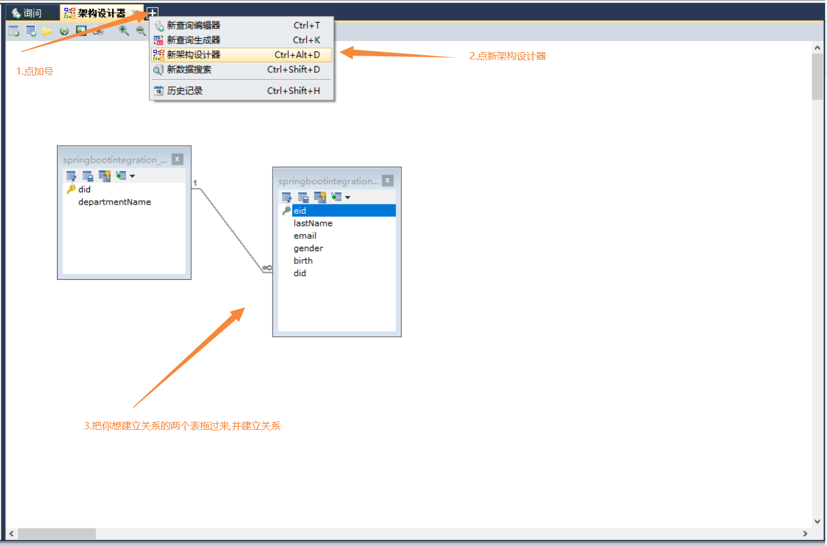Choose 新查询编辑器 menu item
Screen dimensions: 827x545
pos(241,25)
